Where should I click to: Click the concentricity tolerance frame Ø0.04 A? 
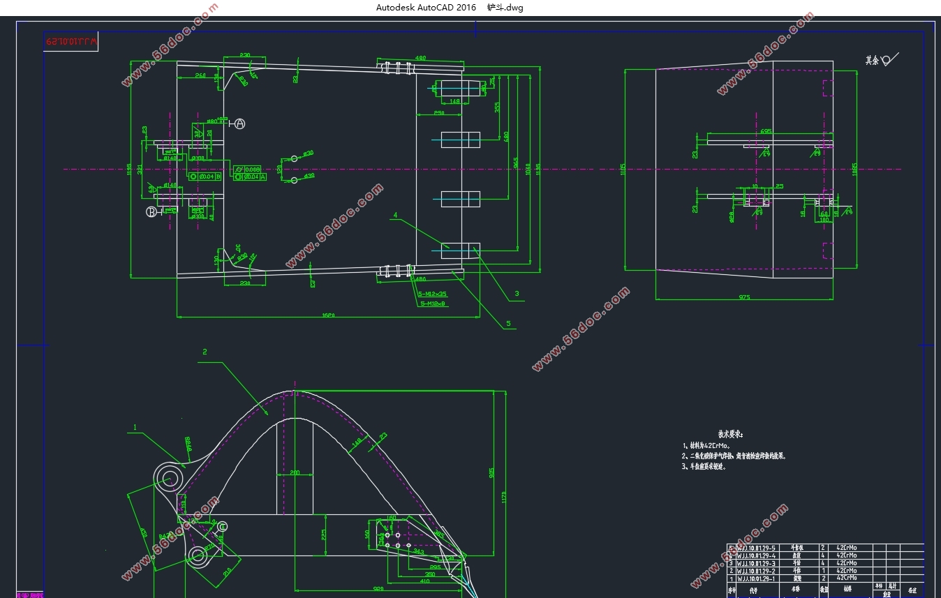click(x=250, y=177)
